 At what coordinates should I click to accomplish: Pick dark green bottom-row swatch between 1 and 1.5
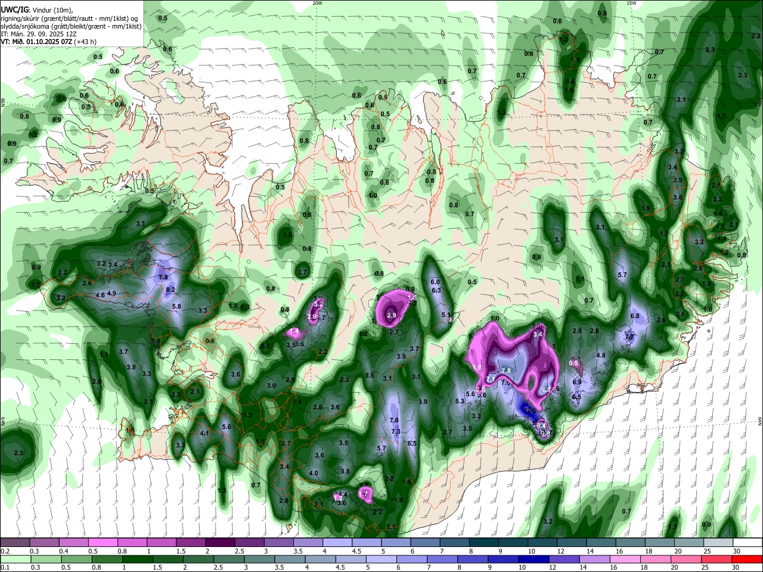click(137, 559)
